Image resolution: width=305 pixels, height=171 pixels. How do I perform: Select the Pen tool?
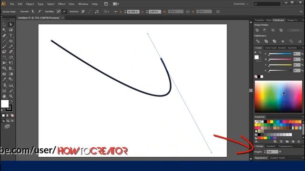click(4, 36)
